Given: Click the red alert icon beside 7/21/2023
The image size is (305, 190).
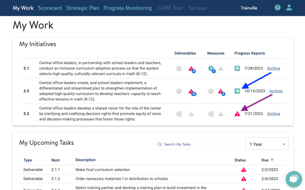Looking at the screenshot, I should pyautogui.click(x=237, y=114).
